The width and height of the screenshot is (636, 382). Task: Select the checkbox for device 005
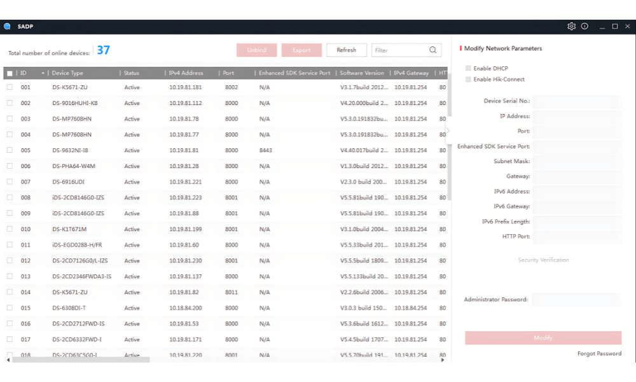tap(10, 150)
